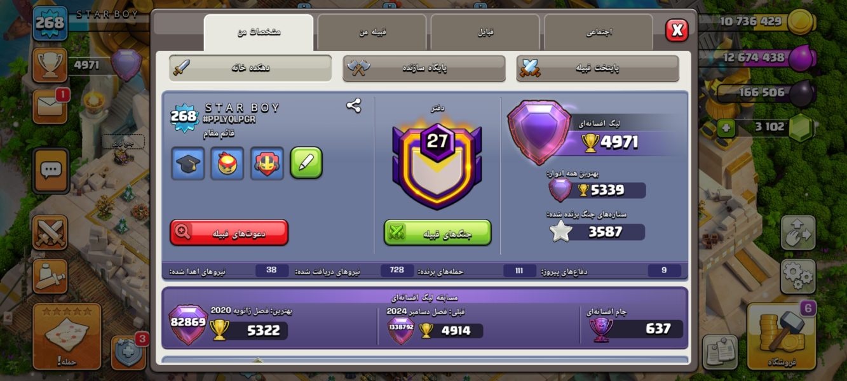Click the red دعوت‌های قبیله button
This screenshot has height=381, width=847.
click(x=229, y=232)
